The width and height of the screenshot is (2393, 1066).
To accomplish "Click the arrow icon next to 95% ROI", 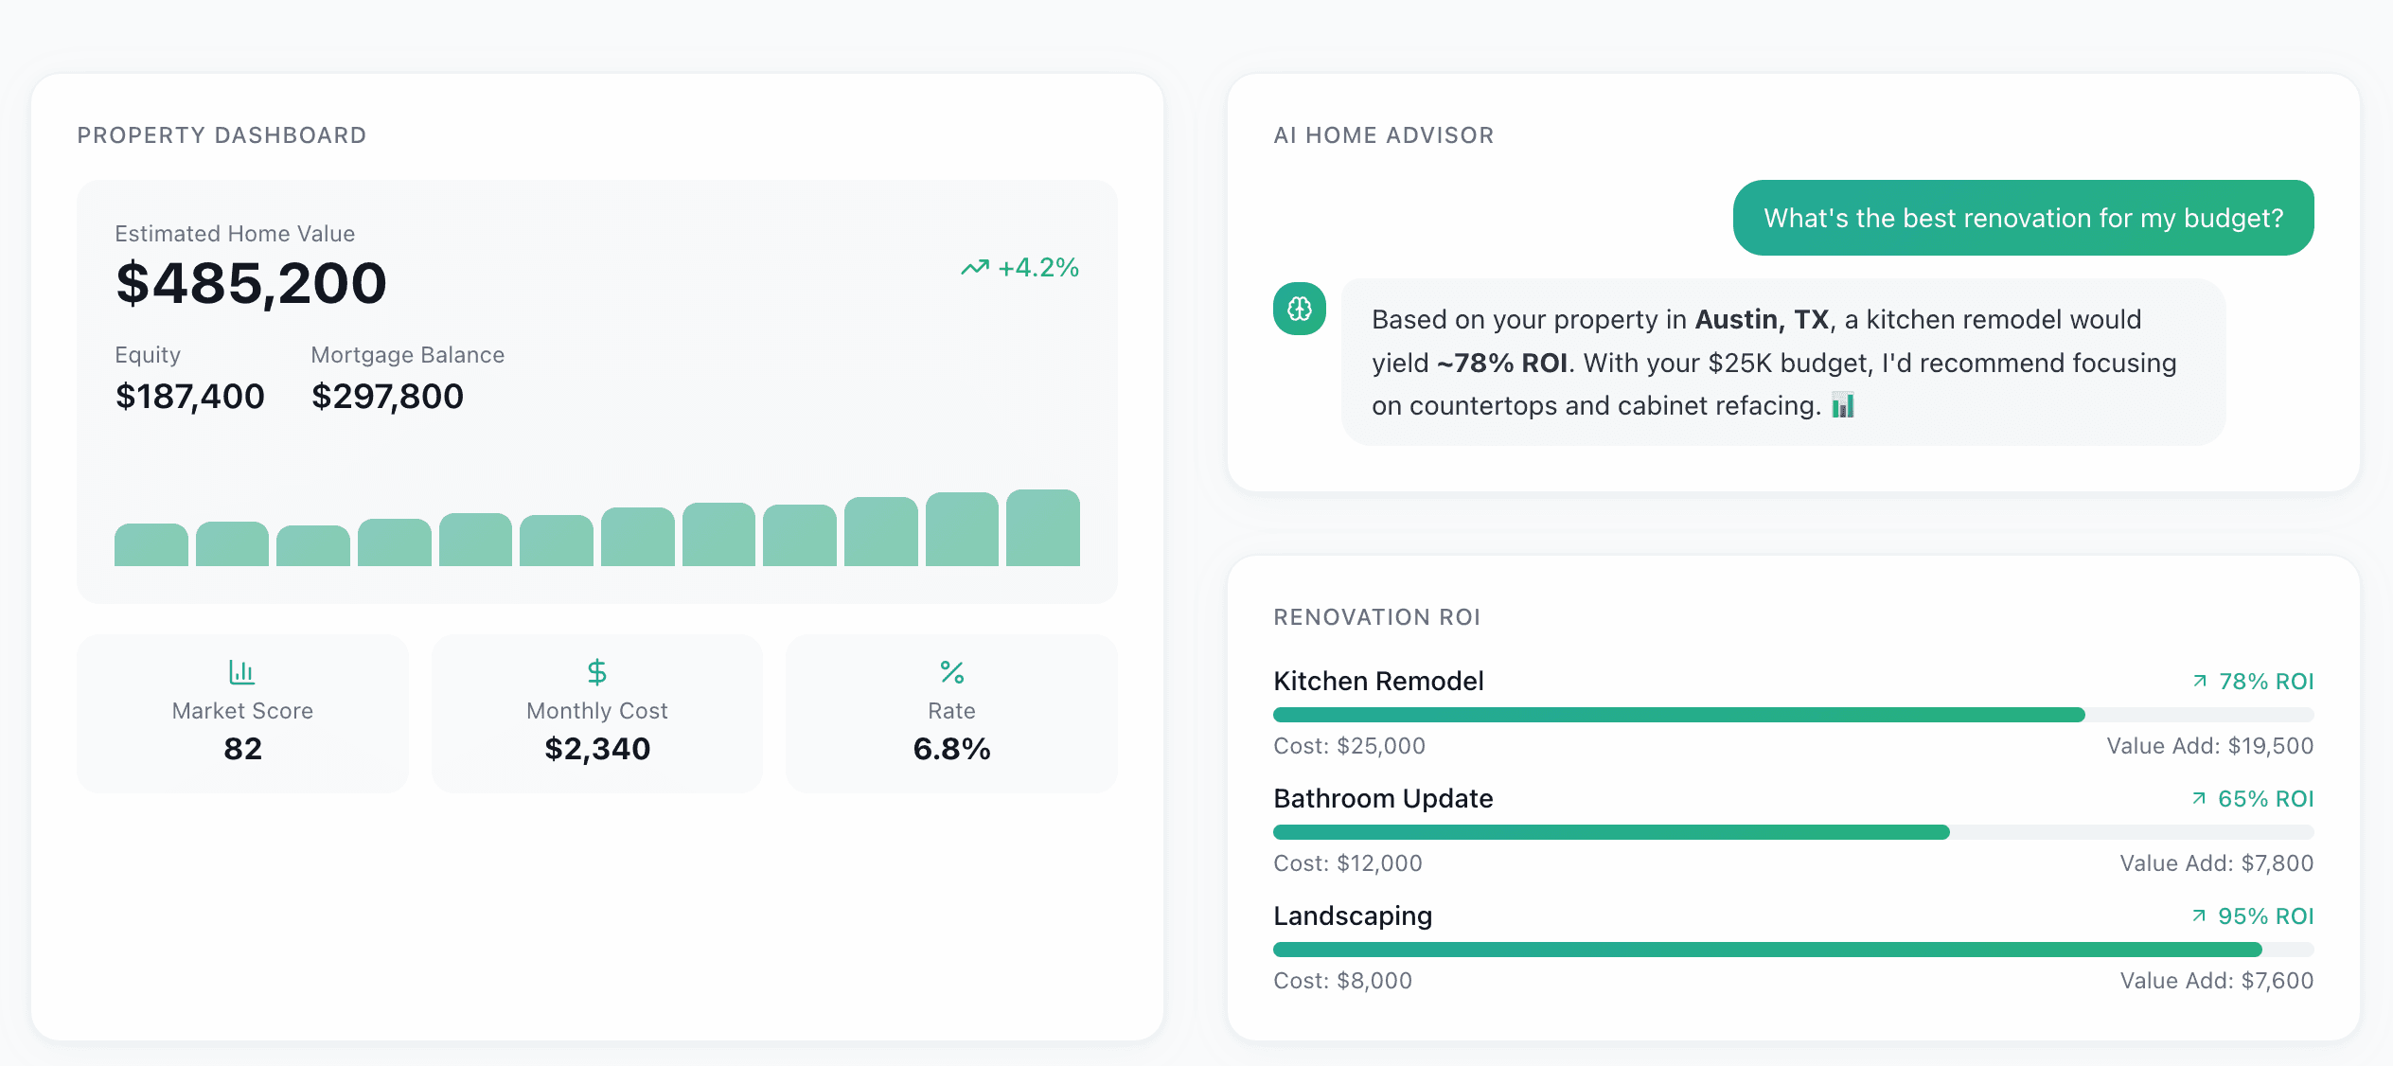I will [x=2199, y=915].
